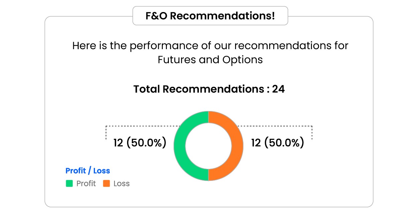This screenshot has width=418, height=213.
Task: Click the orange Loss segment of the donut
Action: pyautogui.click(x=237, y=146)
